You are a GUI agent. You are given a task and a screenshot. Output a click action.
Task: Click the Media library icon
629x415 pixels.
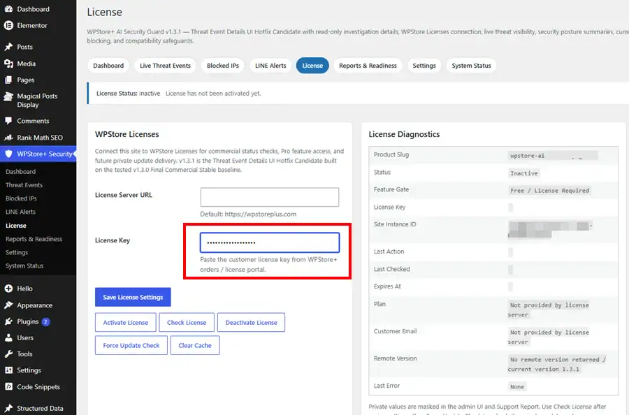point(8,64)
